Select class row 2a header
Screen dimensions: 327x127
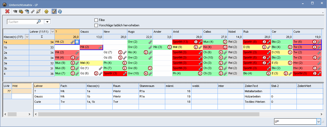[x=16, y=52]
